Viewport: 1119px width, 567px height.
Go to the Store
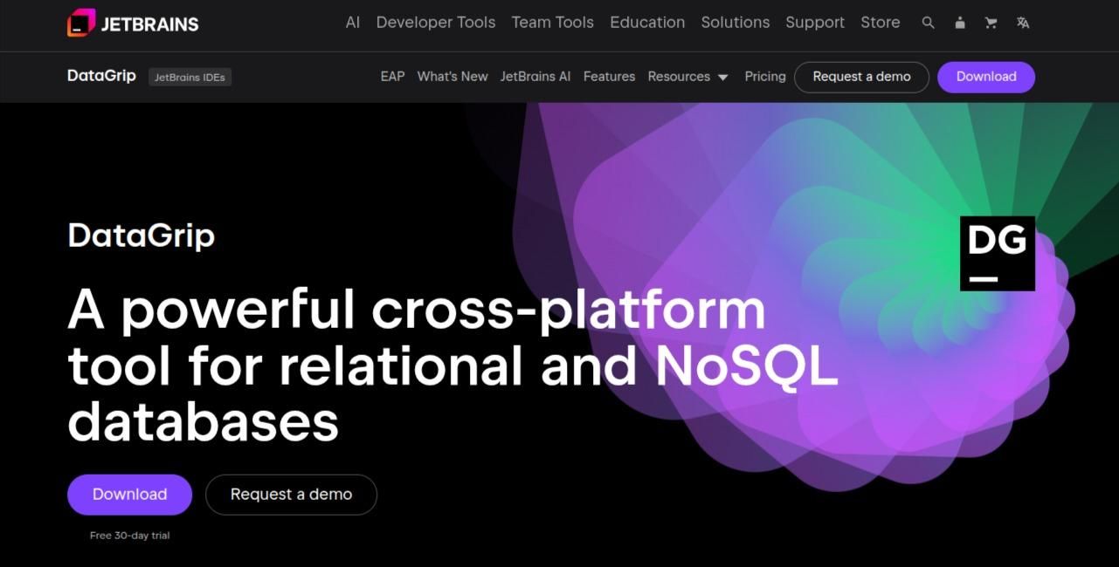pos(881,23)
